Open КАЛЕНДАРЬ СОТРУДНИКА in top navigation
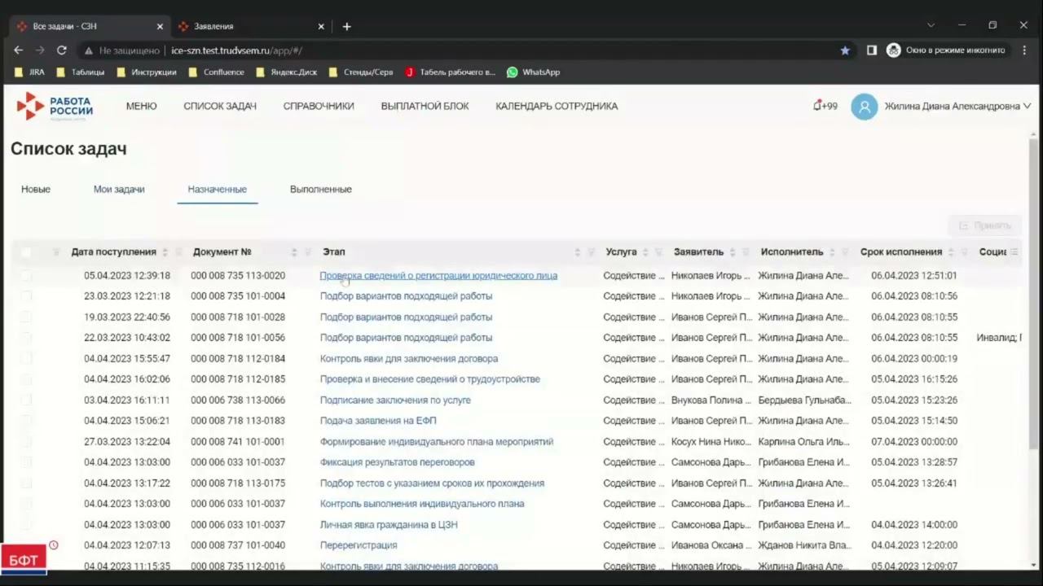The height and width of the screenshot is (586, 1043). coord(557,106)
